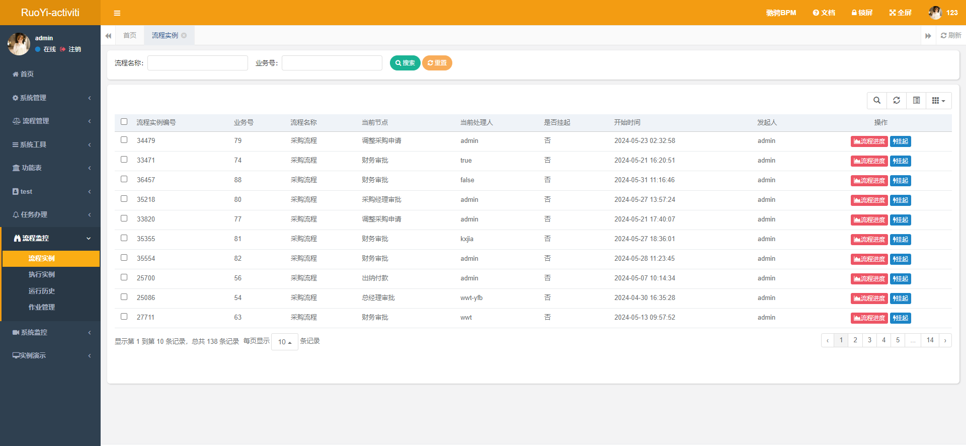Click the table refresh icon button

coord(897,101)
